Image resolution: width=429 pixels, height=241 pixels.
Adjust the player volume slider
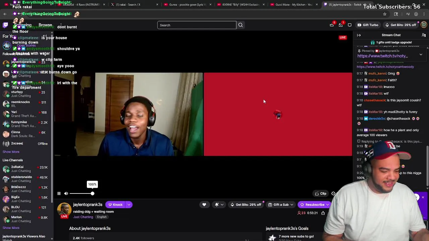81,193
